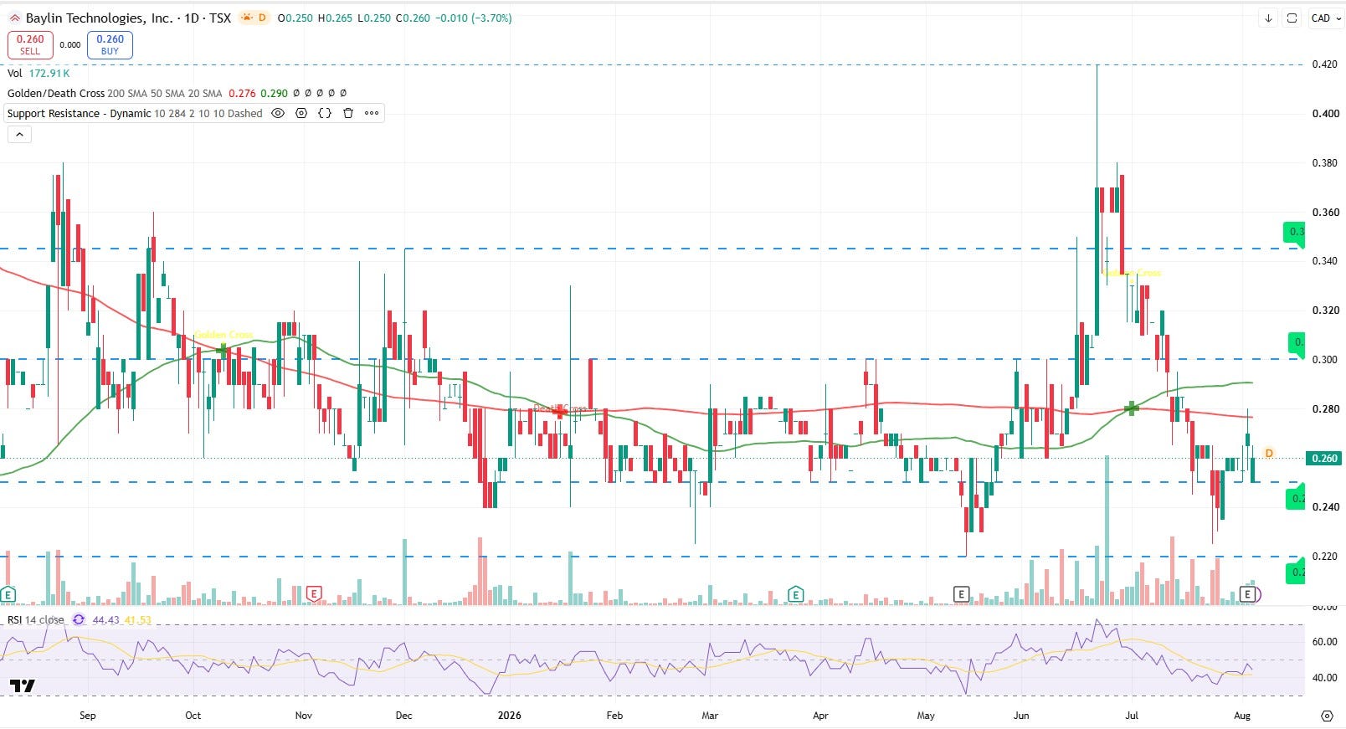Click the 0.260 BUY button

(x=110, y=44)
